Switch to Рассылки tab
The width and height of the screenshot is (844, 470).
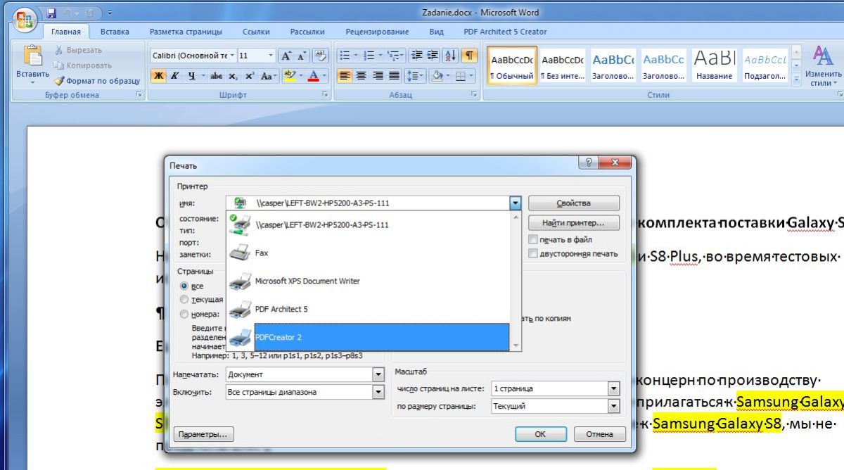point(307,32)
